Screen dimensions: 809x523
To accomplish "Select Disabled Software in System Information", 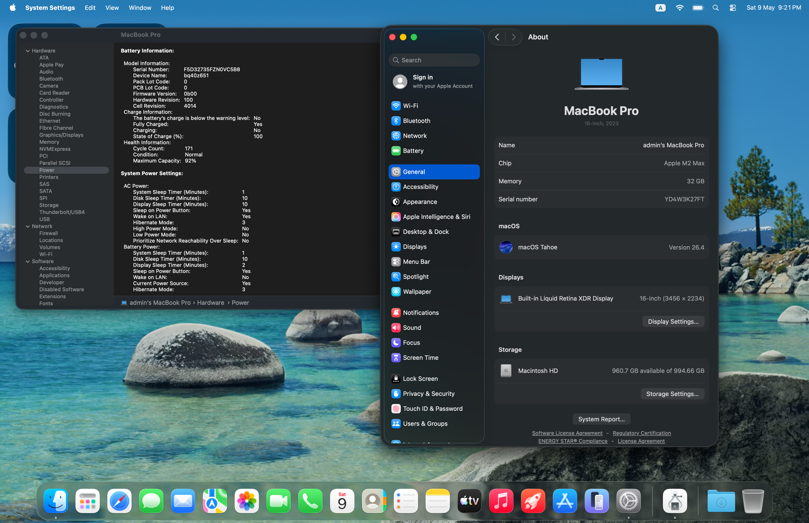I will click(62, 290).
